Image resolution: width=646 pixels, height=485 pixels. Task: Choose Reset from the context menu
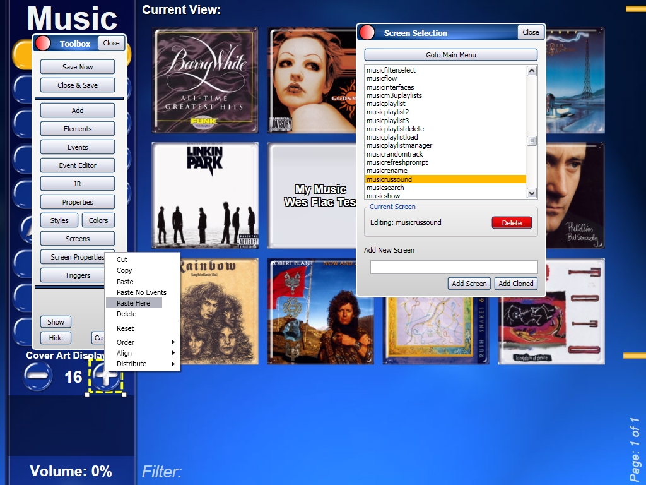[126, 328]
